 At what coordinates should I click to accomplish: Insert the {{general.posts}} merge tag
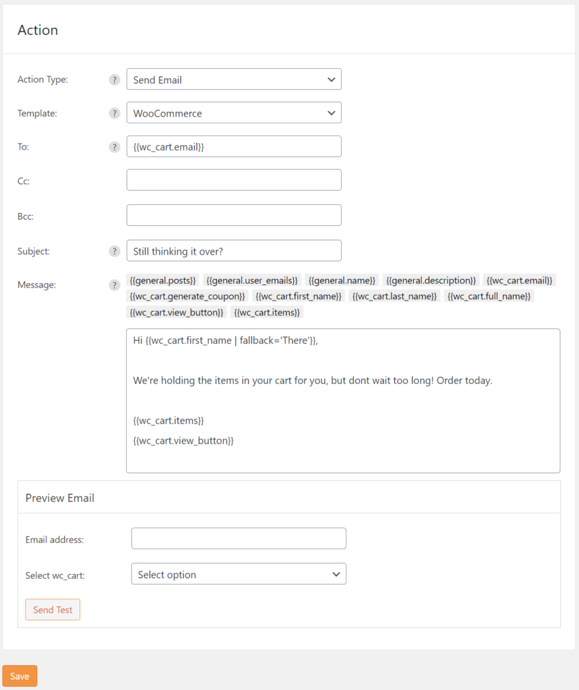[162, 280]
